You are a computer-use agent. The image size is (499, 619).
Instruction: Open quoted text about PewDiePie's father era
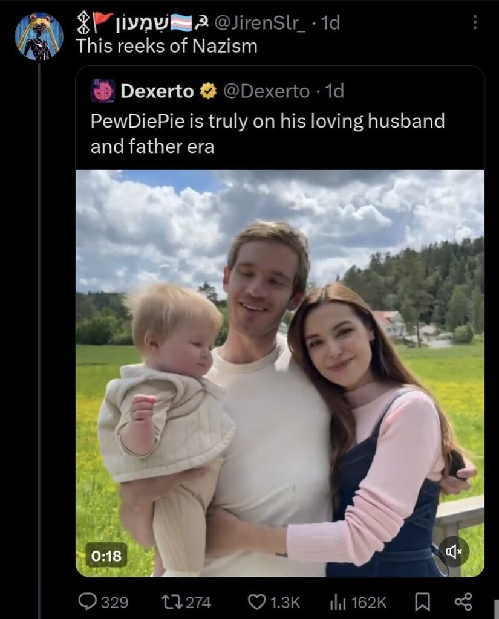point(267,134)
